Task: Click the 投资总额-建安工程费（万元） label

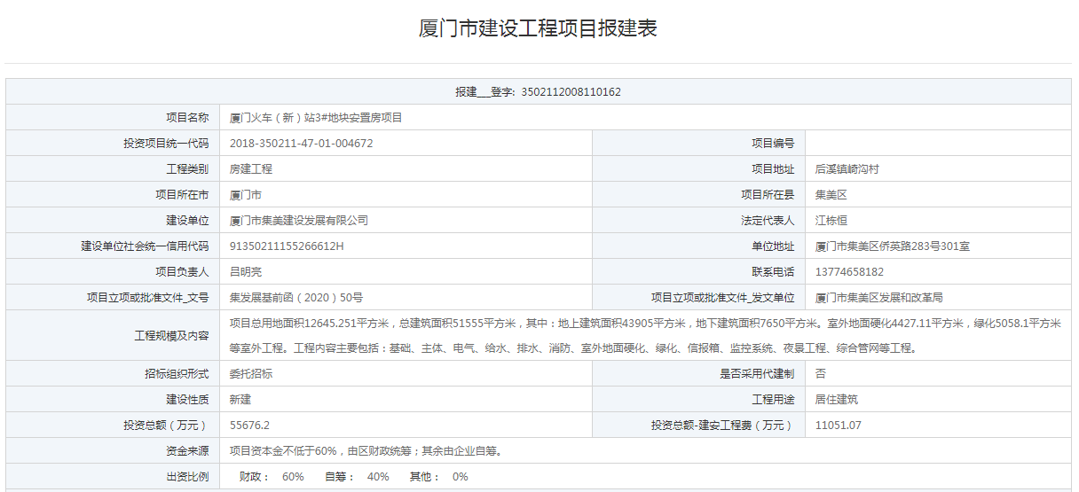Action: pyautogui.click(x=722, y=426)
